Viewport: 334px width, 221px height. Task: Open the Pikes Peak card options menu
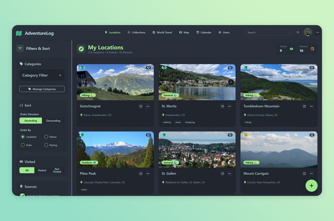(148, 174)
